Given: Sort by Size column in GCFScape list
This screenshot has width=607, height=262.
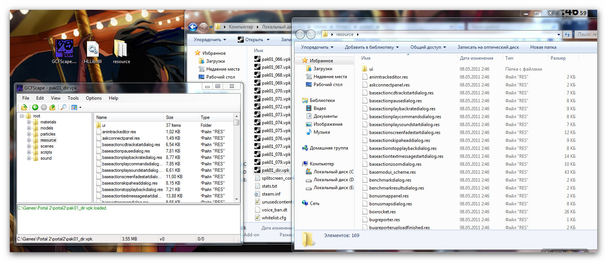Looking at the screenshot, I should (x=181, y=117).
